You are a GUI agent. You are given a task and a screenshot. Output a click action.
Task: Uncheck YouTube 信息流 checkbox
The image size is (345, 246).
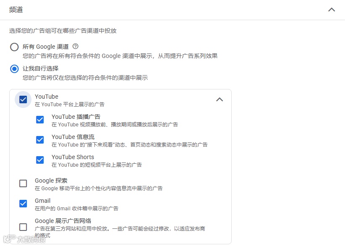(40, 140)
